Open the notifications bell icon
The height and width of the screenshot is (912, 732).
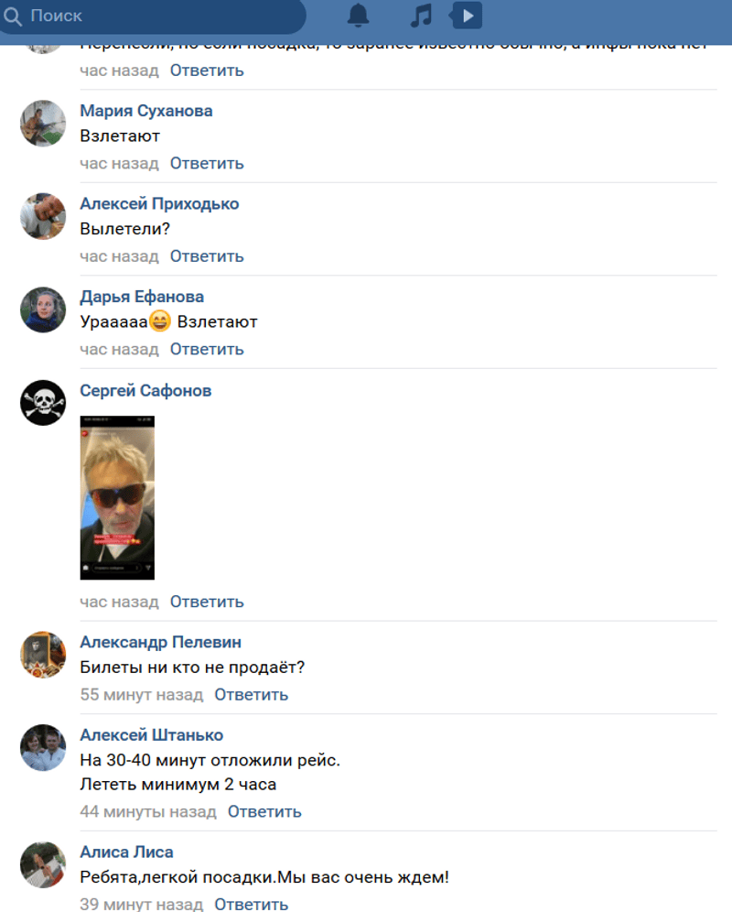click(x=358, y=16)
